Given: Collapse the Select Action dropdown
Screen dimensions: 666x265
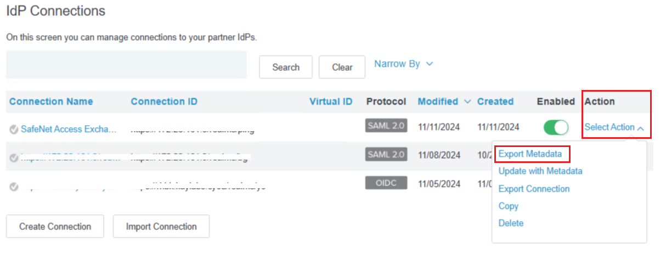Looking at the screenshot, I should [x=614, y=127].
